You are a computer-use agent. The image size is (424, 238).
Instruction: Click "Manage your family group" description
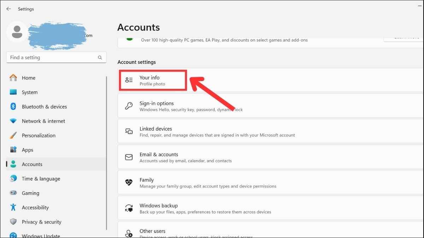click(x=208, y=186)
